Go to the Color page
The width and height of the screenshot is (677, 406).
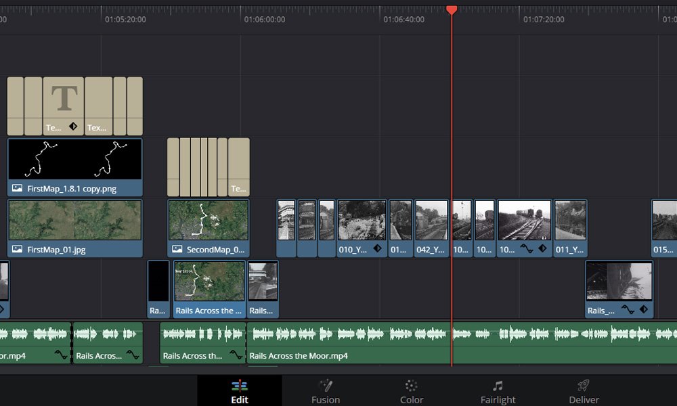pyautogui.click(x=411, y=391)
